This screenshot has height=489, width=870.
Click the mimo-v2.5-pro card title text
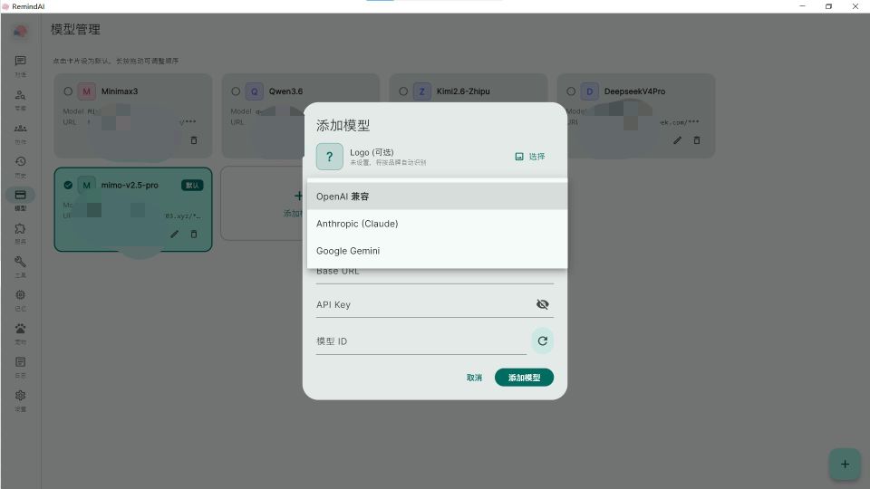(130, 185)
